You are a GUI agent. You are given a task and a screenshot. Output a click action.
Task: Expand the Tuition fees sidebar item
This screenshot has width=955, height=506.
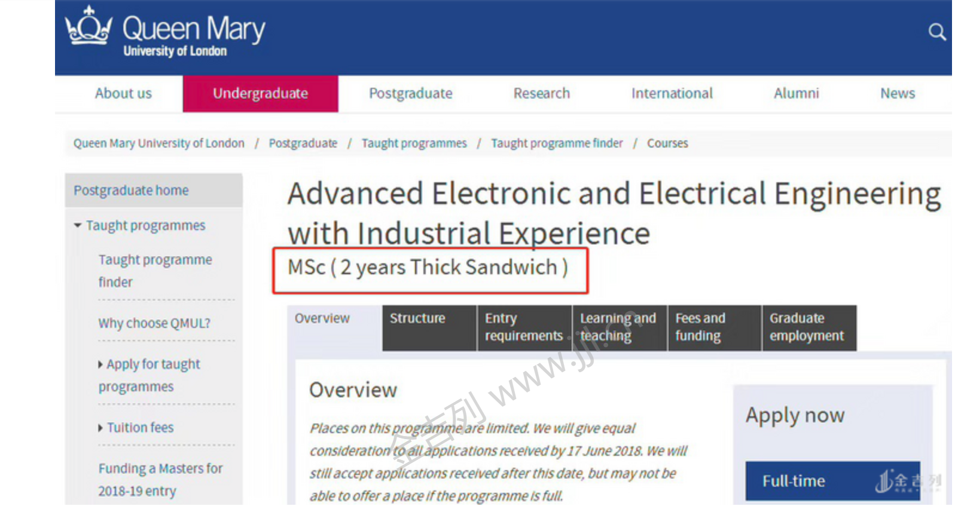[100, 428]
